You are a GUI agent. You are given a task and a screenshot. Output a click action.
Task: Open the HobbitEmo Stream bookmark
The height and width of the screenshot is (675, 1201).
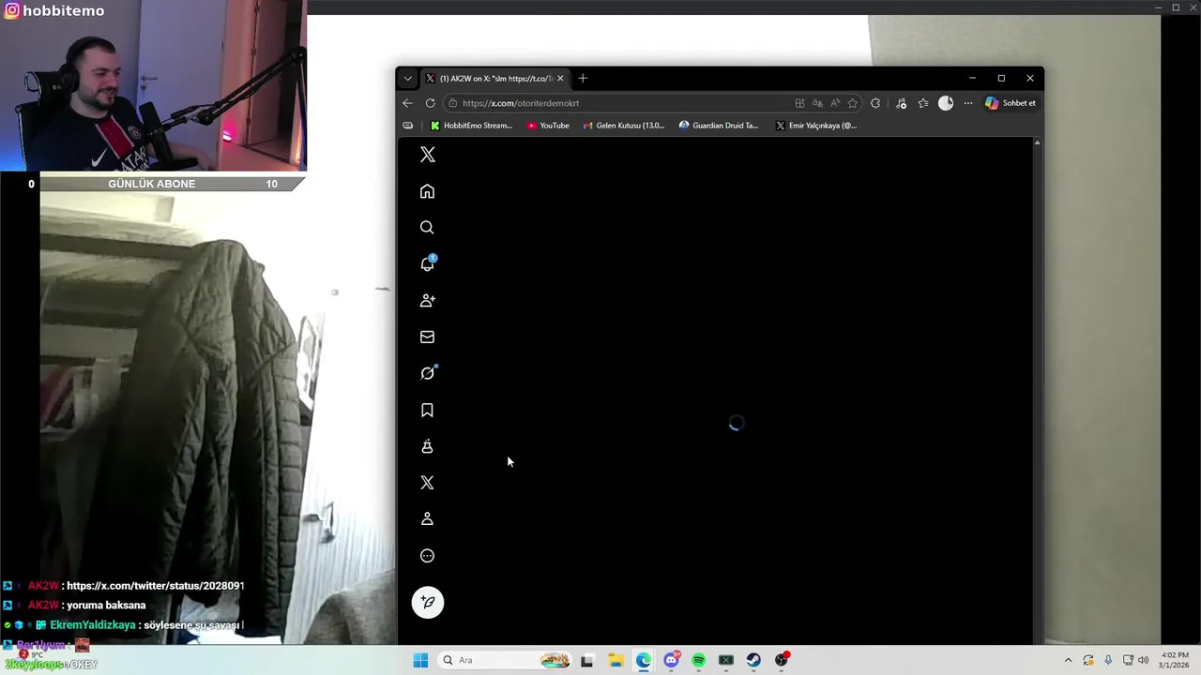(471, 126)
